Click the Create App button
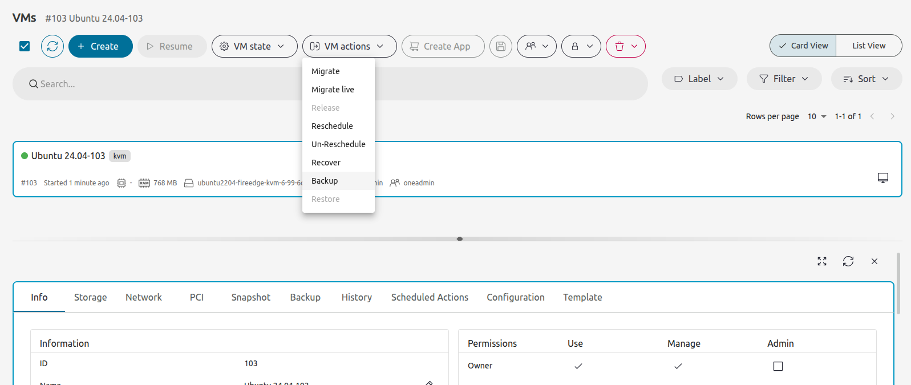 [443, 46]
